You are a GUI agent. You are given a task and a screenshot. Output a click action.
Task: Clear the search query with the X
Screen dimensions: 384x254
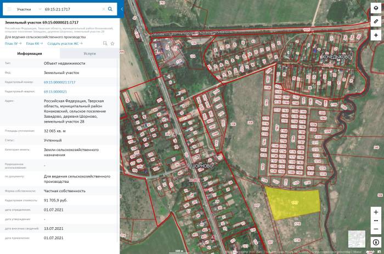point(104,9)
